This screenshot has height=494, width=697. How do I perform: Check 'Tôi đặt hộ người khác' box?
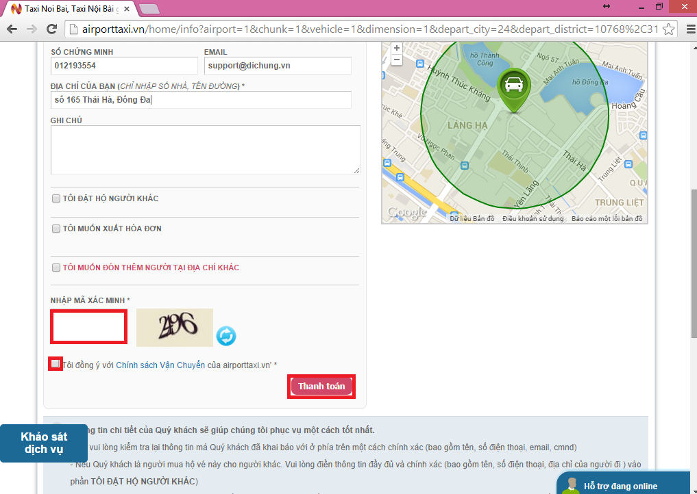coord(56,198)
